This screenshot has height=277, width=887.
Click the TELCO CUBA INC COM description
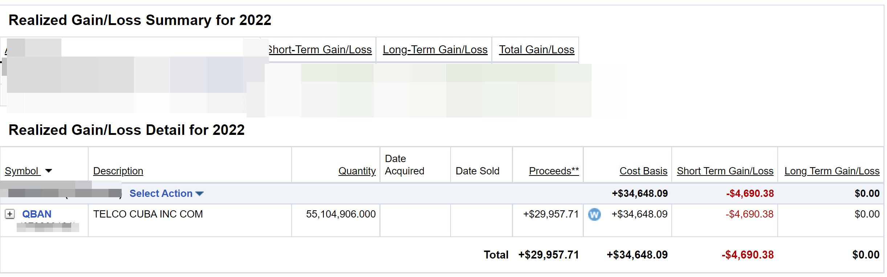click(148, 214)
